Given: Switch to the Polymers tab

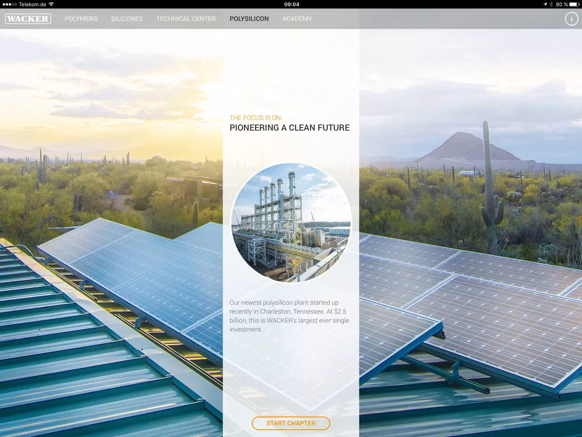Looking at the screenshot, I should click(x=81, y=19).
